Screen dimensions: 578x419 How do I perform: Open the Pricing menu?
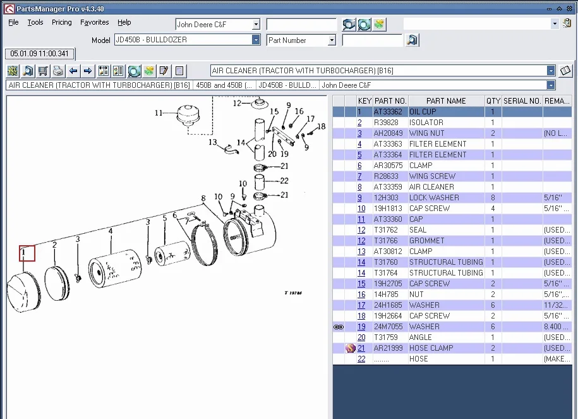(61, 22)
